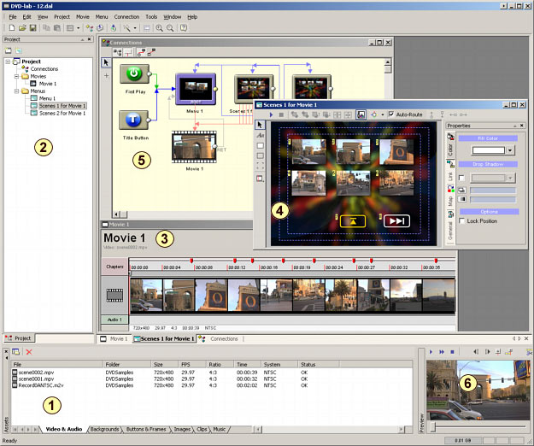The width and height of the screenshot is (534, 446).
Task: Toggle the background display button in Scenes toolbar
Action: pyautogui.click(x=361, y=114)
